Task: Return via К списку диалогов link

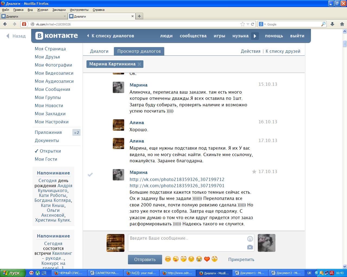Action: [x=110, y=36]
